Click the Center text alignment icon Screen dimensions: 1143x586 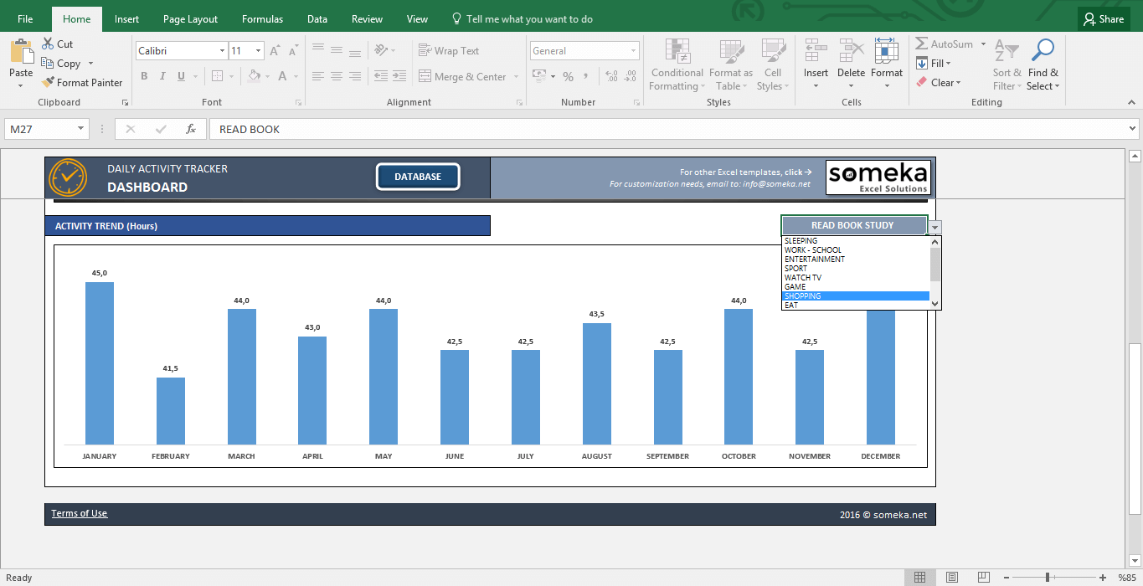337,76
